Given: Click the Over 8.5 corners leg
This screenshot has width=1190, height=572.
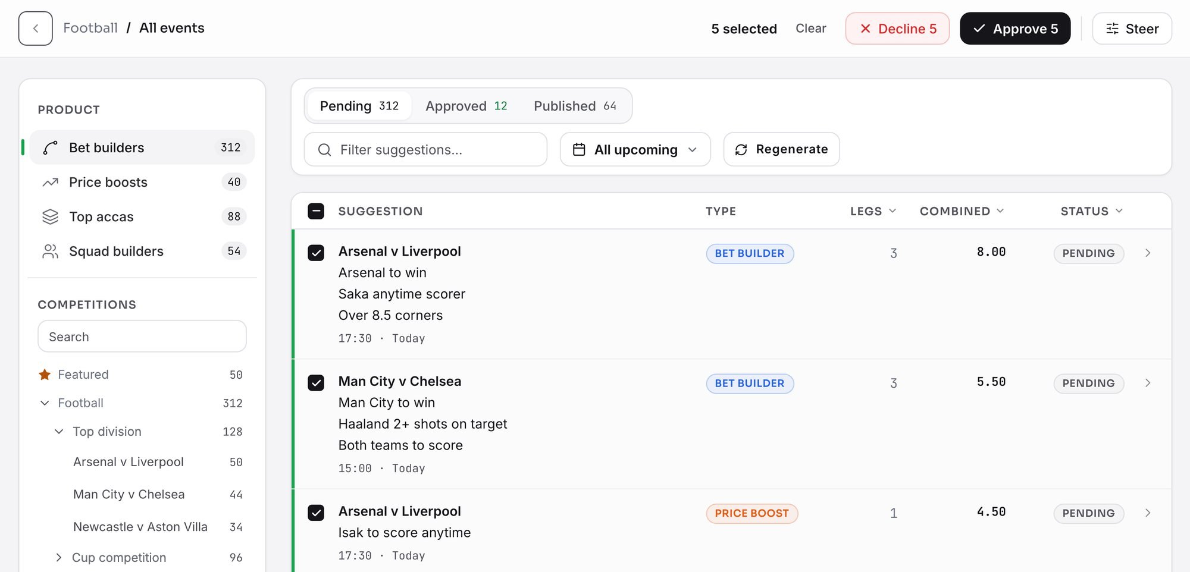Looking at the screenshot, I should tap(390, 316).
